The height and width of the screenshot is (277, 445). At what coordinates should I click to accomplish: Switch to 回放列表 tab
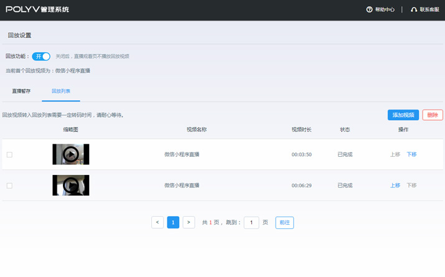[61, 92]
